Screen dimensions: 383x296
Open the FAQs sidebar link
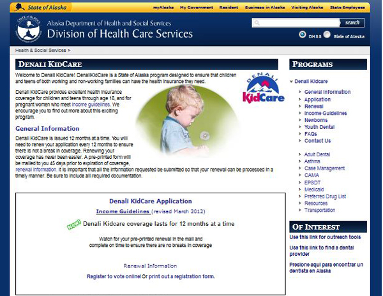pyautogui.click(x=310, y=134)
